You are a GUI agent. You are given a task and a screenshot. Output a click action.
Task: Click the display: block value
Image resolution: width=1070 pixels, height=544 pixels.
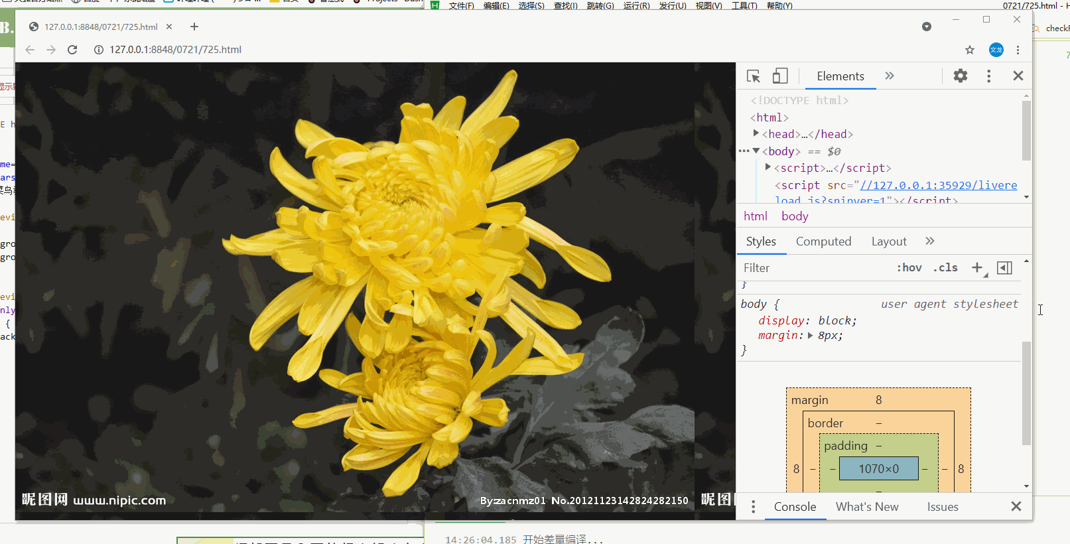coord(836,320)
